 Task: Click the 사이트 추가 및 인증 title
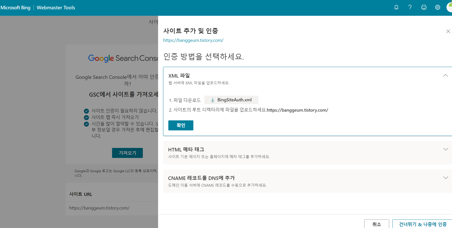coord(191,31)
